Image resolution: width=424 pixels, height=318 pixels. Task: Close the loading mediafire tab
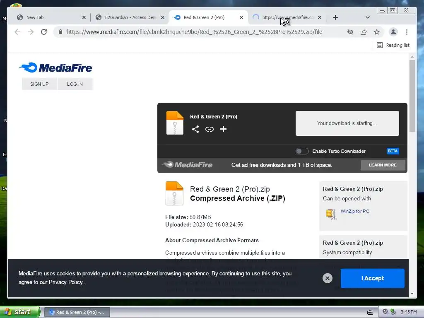(320, 17)
